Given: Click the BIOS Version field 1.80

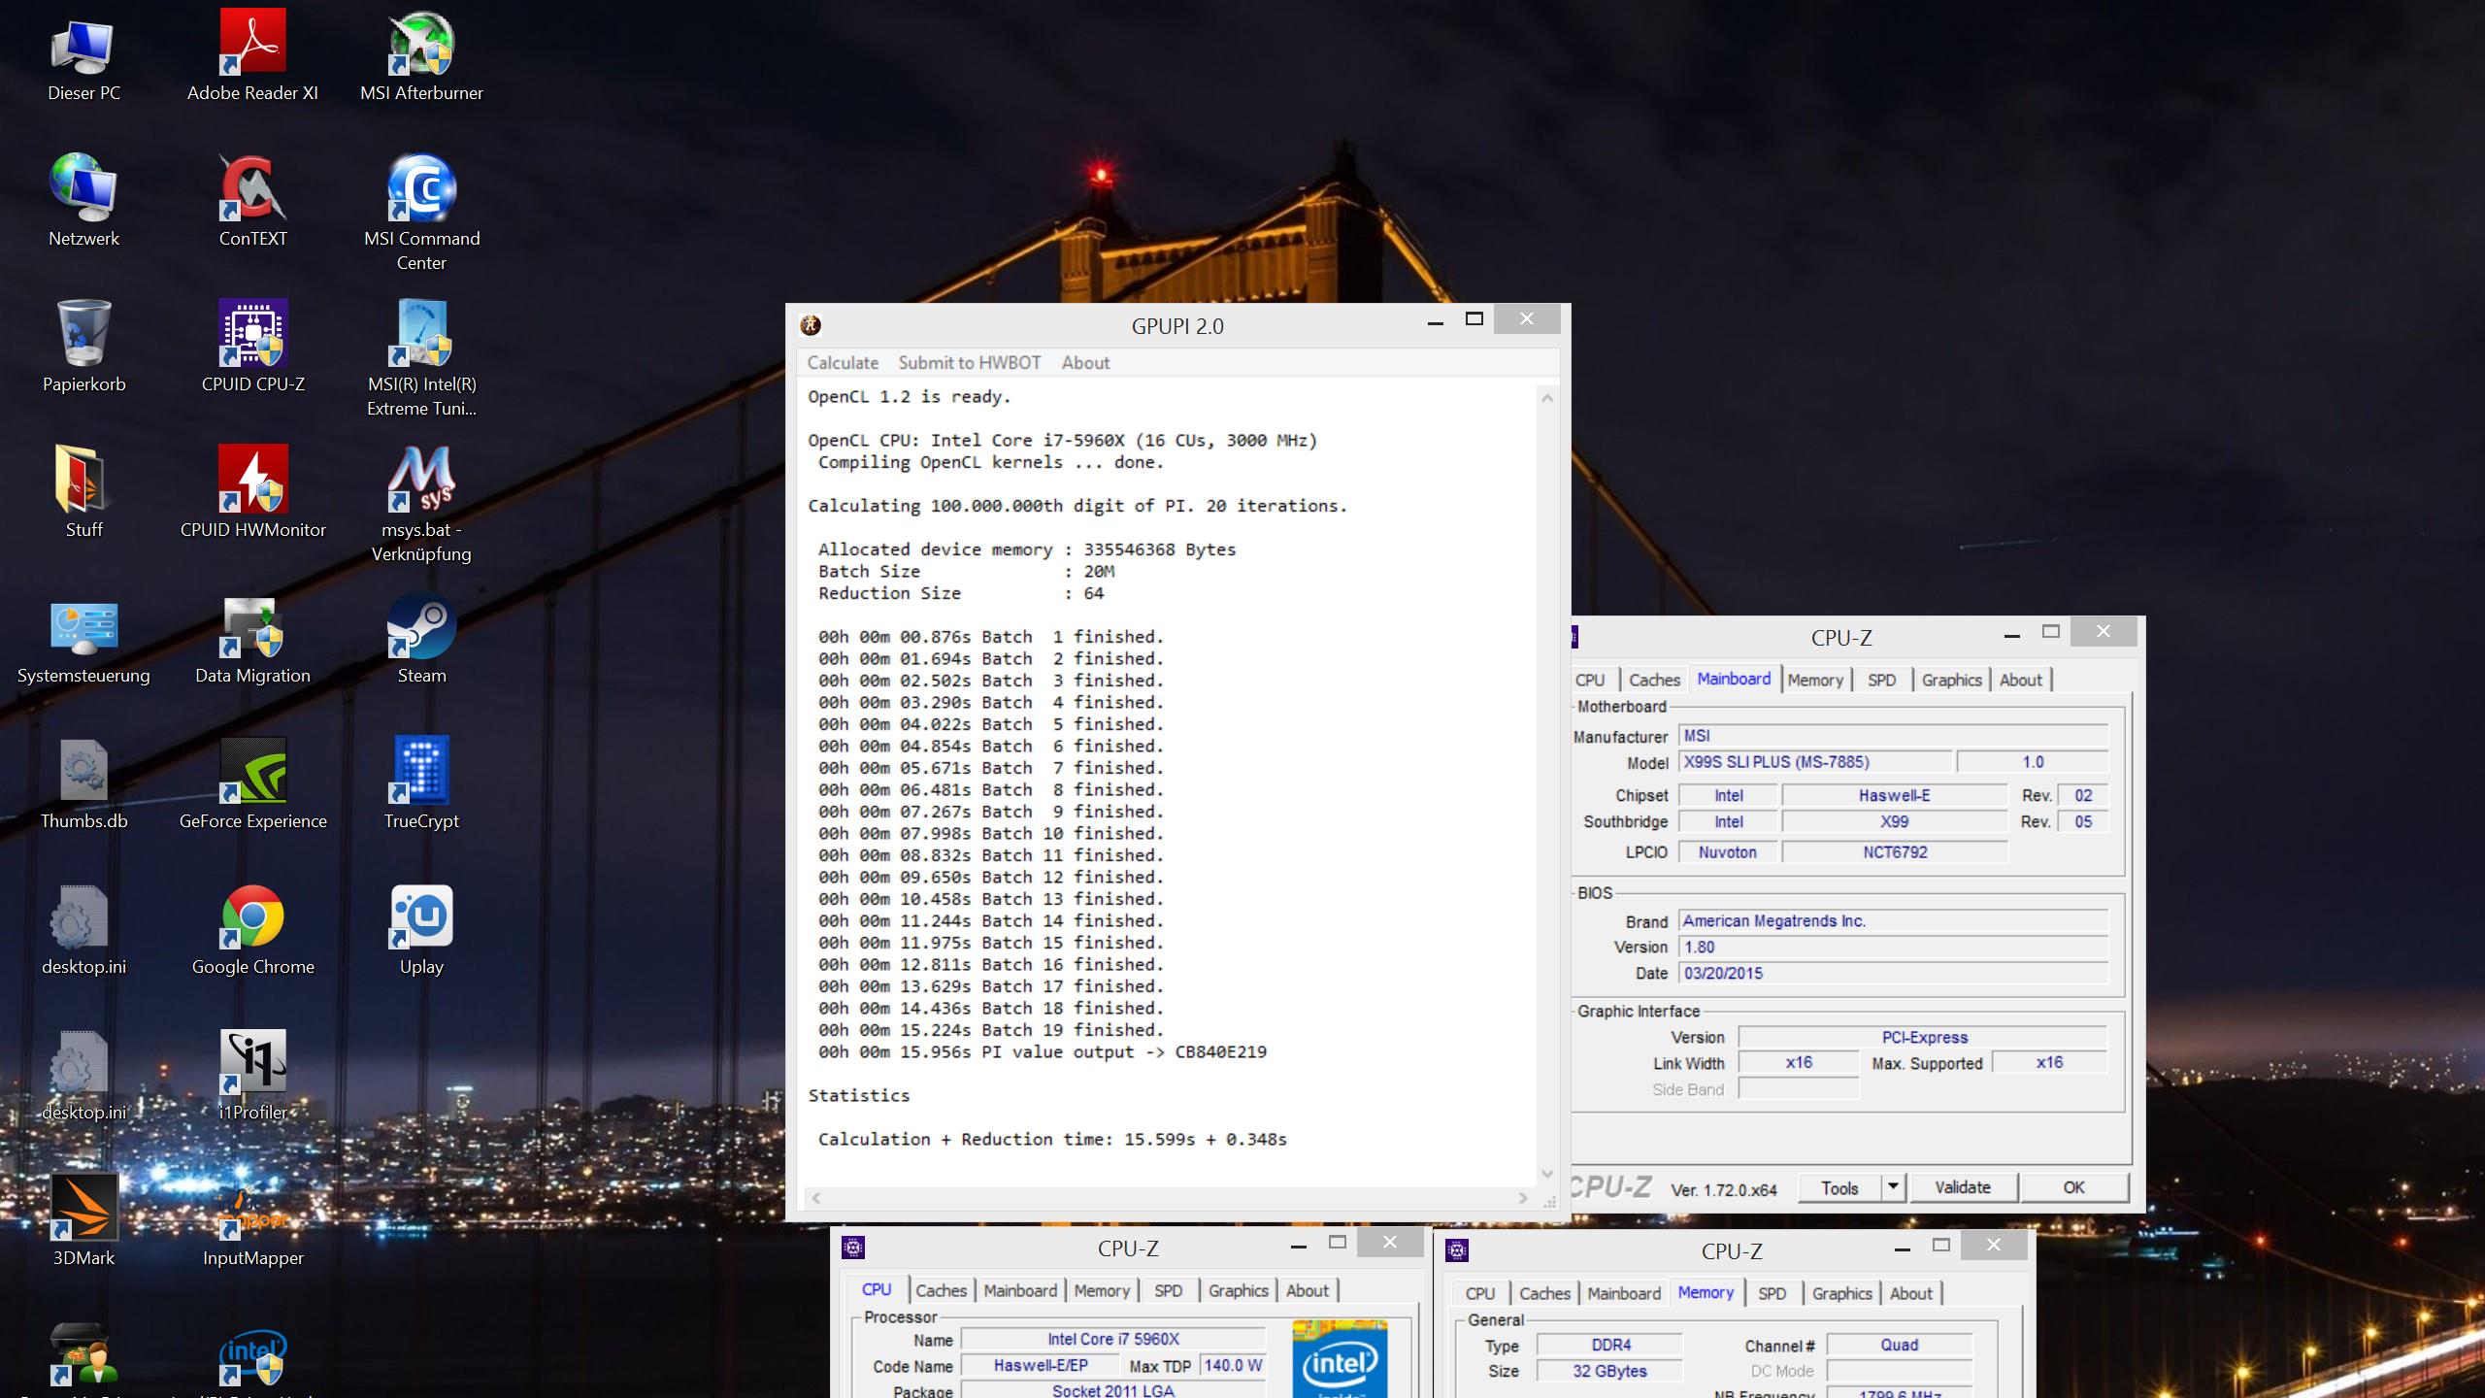Looking at the screenshot, I should 1893,947.
